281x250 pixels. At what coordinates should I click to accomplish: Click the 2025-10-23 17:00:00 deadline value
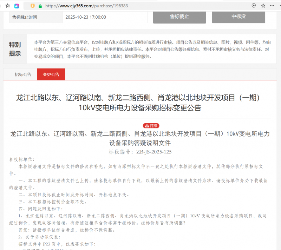click(x=86, y=17)
